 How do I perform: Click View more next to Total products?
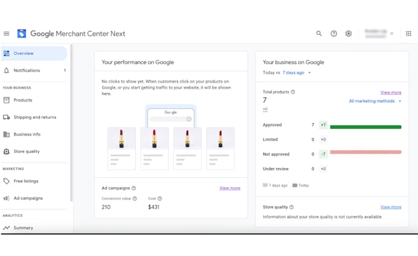pos(390,92)
